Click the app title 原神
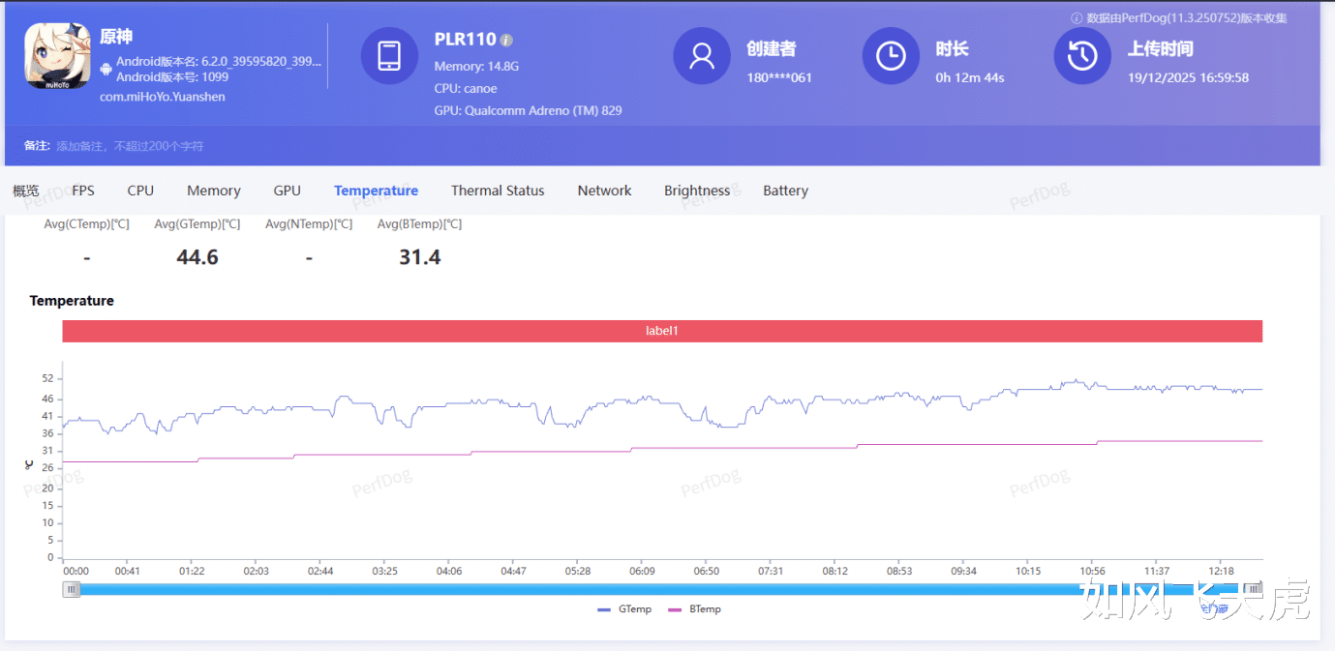Screen dimensions: 1335x651 pyautogui.click(x=116, y=37)
